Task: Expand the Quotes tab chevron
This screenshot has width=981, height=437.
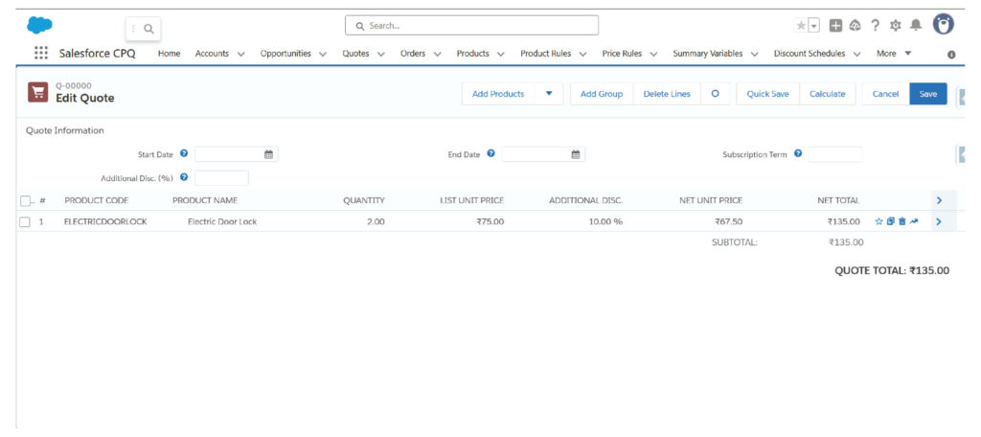Action: point(381,55)
